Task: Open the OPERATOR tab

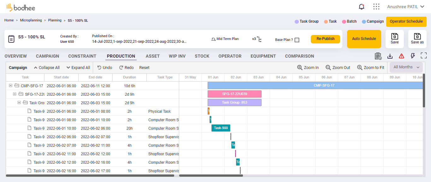Action: click(x=230, y=56)
